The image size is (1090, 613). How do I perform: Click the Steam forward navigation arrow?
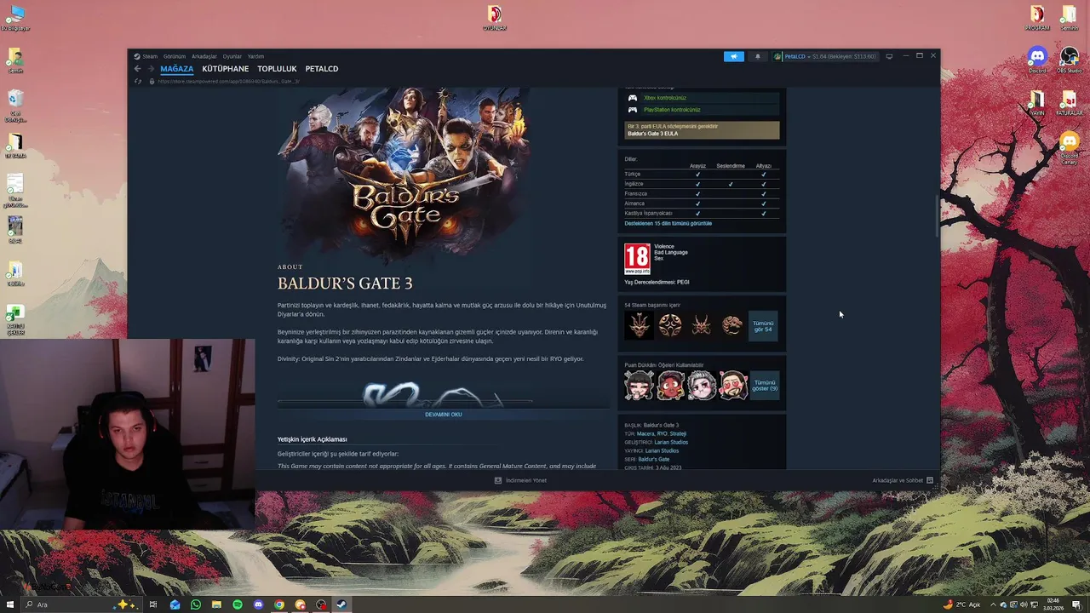point(151,69)
